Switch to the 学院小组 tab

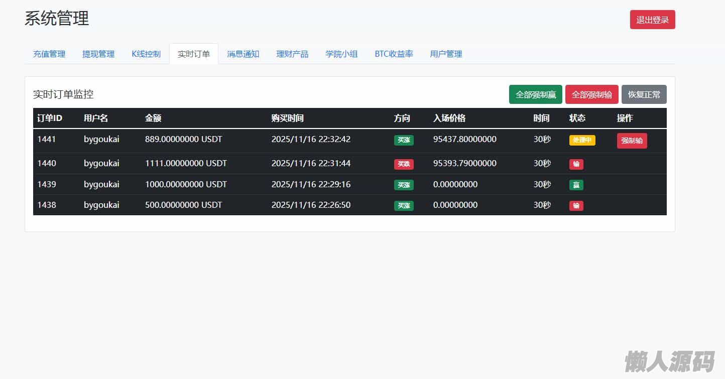(x=341, y=54)
